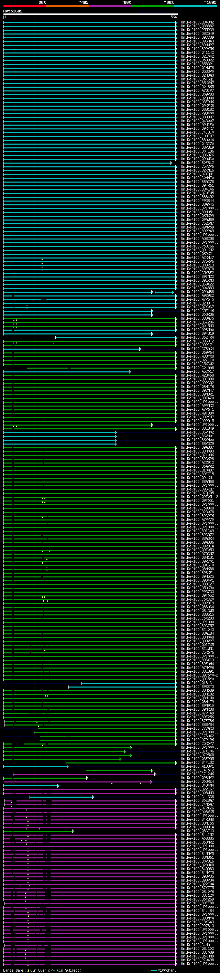Click label UniRef100_B9IC49
220x973 pixels.
pos(197,531)
